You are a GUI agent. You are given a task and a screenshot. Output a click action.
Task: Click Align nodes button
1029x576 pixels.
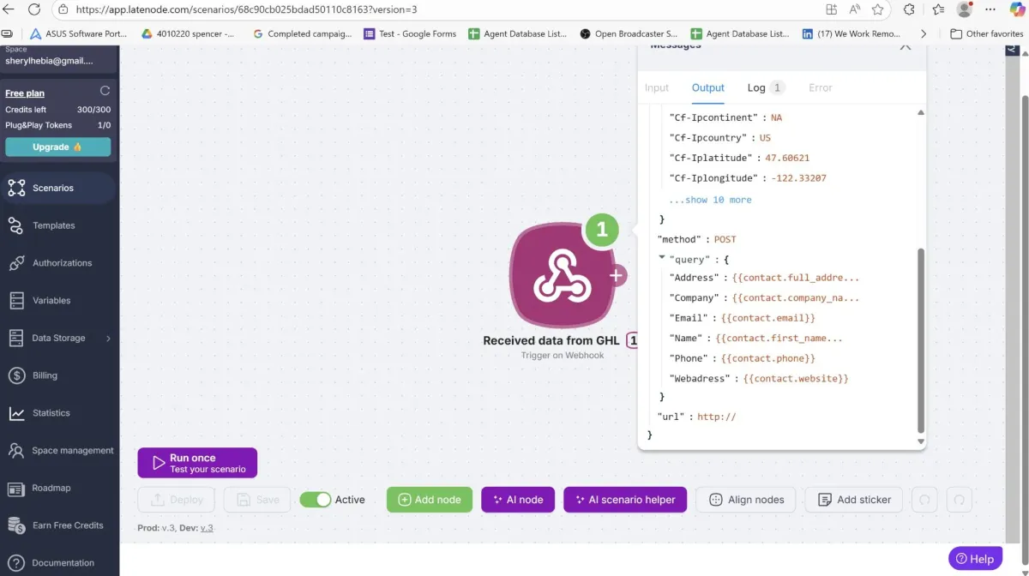point(746,500)
